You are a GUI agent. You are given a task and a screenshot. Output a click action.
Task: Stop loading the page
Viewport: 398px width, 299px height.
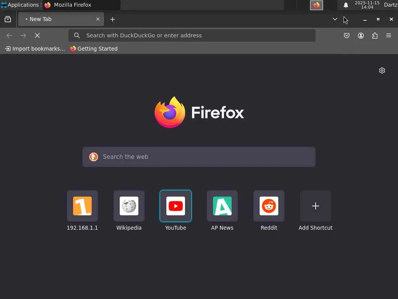click(37, 35)
